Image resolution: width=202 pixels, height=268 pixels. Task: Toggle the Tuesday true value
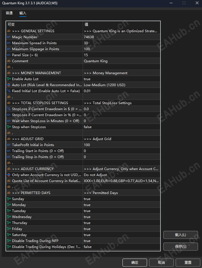coord(122,211)
